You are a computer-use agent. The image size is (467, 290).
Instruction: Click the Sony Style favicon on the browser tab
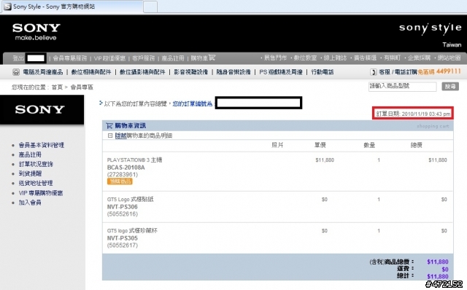tap(7, 7)
